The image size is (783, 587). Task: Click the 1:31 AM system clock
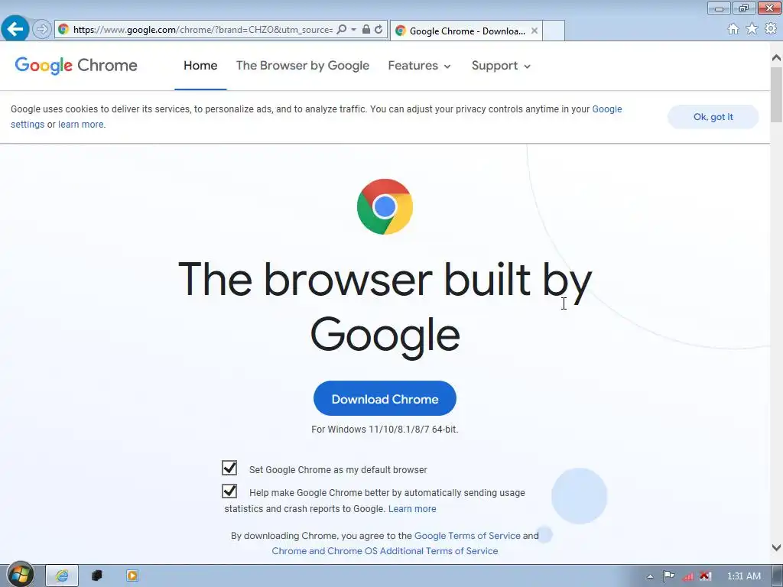pyautogui.click(x=743, y=576)
